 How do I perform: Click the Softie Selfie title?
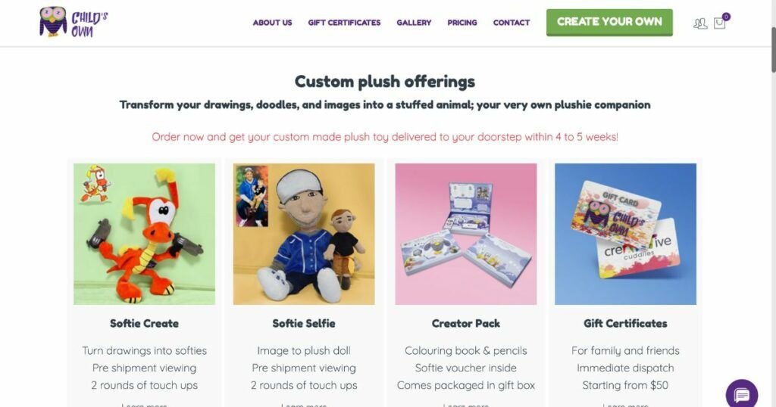pos(304,324)
